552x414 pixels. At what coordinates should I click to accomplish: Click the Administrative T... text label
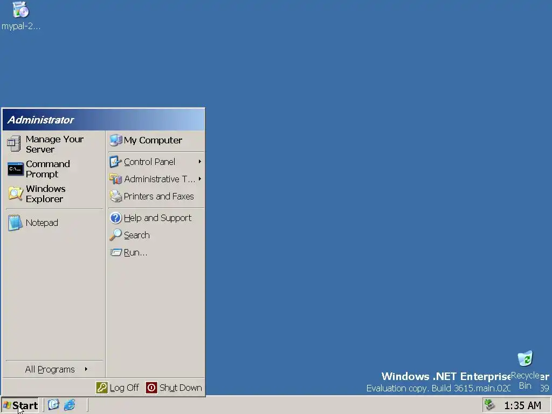160,179
